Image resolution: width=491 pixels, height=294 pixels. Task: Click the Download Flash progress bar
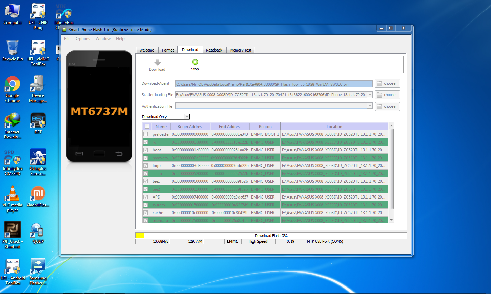pyautogui.click(x=271, y=236)
